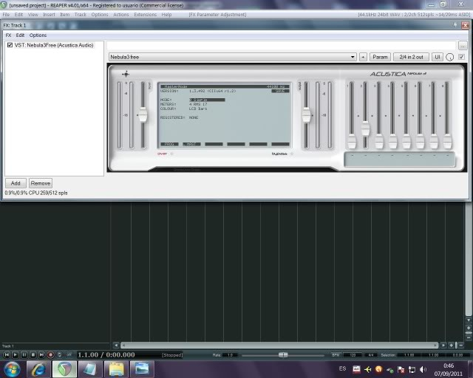The image size is (473, 378).
Task: Zoom in horizontally with timeline plus button
Action: [x=452, y=345]
